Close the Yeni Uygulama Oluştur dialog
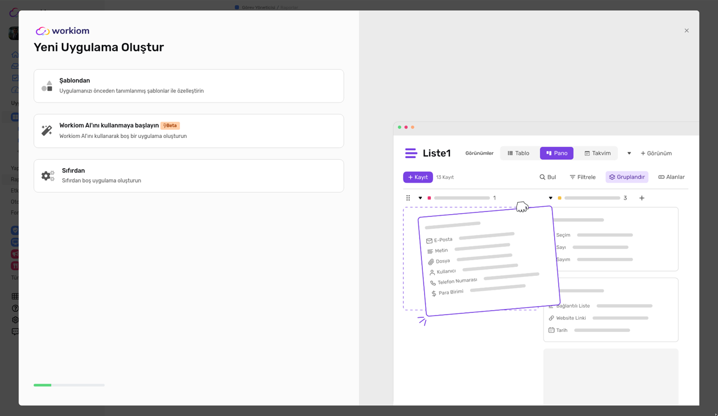Viewport: 718px width, 416px height. tap(687, 31)
